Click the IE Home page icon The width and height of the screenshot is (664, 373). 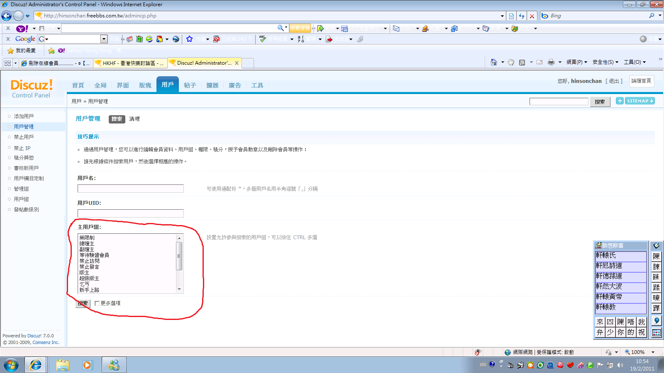[x=493, y=62]
